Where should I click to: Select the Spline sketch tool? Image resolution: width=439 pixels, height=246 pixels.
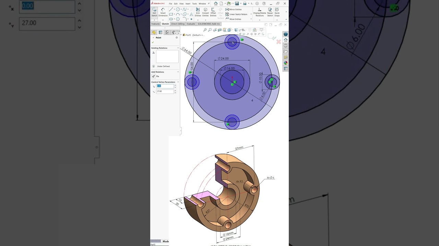point(184,9)
